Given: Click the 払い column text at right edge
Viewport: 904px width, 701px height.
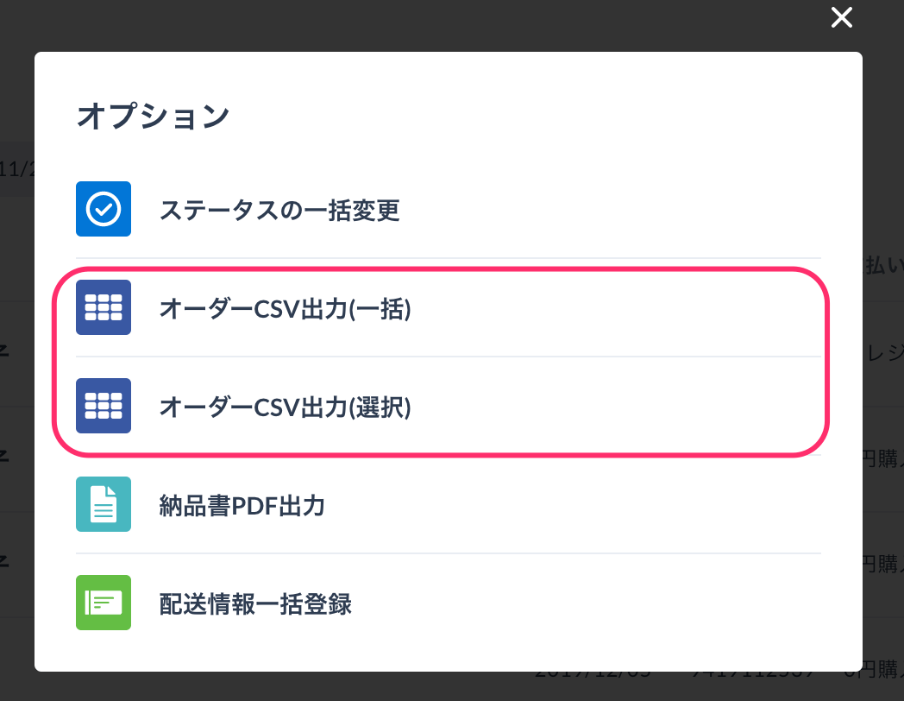Looking at the screenshot, I should pyautogui.click(x=884, y=267).
